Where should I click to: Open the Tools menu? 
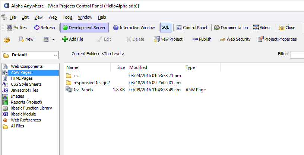tap(67, 17)
